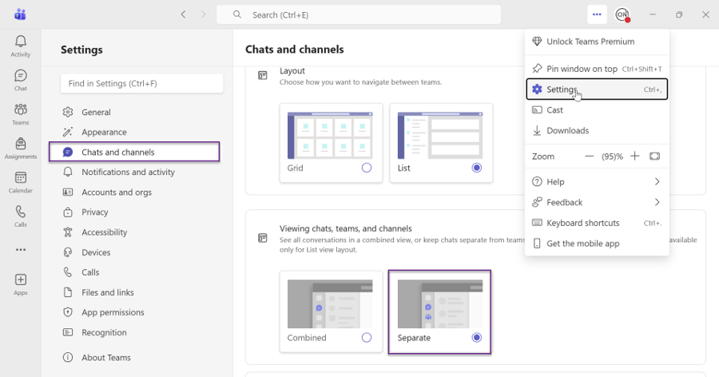Click the search magnifier icon
The width and height of the screenshot is (719, 377).
237,14
